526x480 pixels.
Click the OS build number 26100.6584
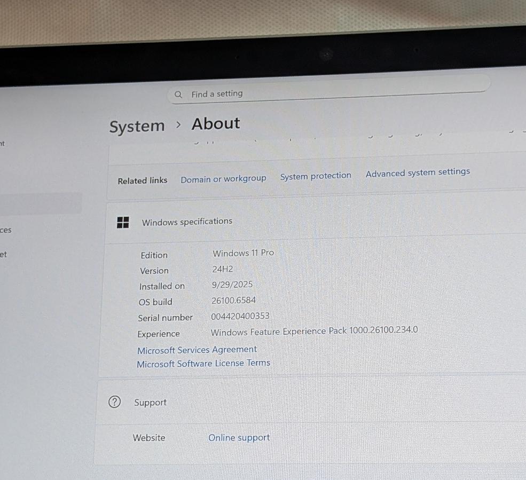[x=233, y=301]
